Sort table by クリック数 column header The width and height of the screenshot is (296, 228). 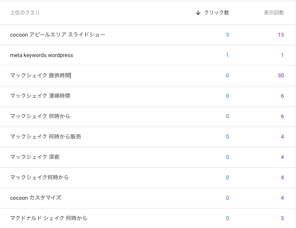click(216, 13)
